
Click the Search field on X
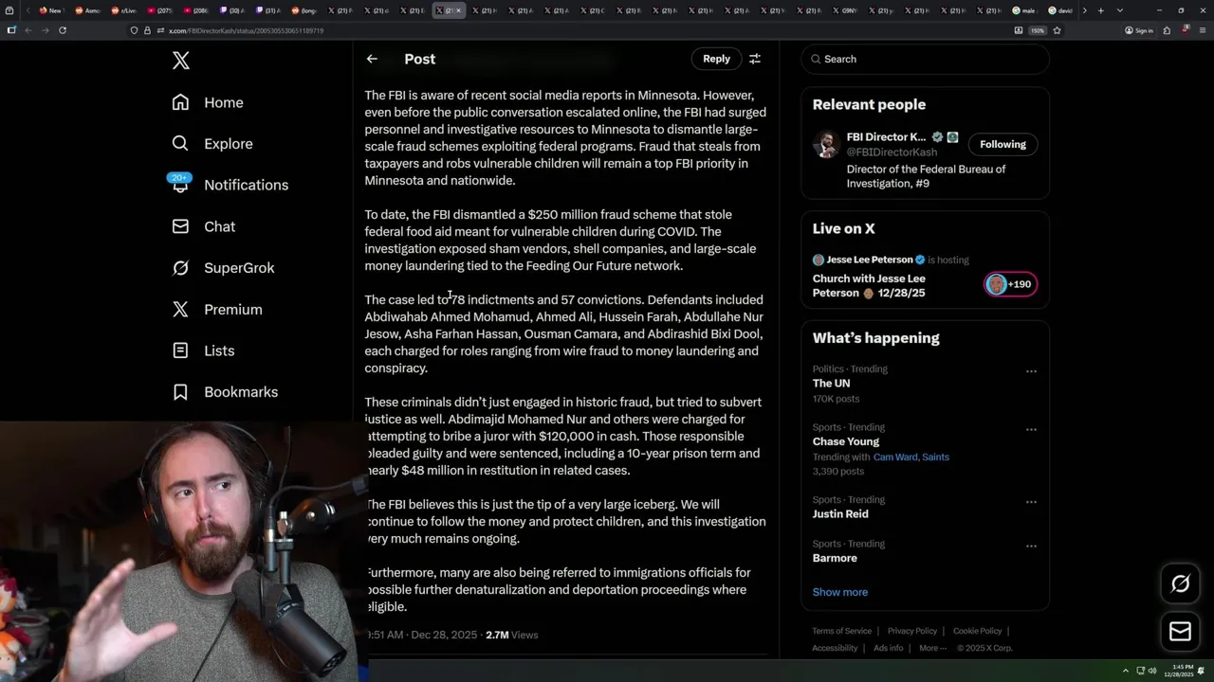click(925, 59)
